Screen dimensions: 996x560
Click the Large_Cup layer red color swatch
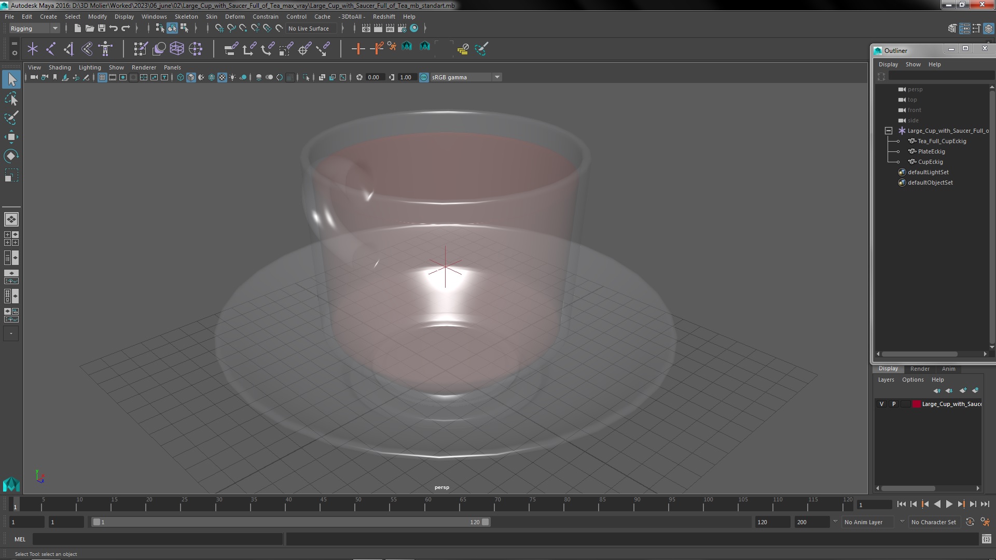(x=916, y=404)
